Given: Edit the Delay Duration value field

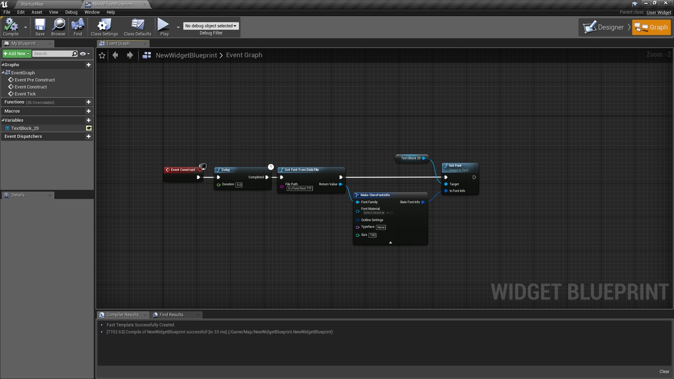Looking at the screenshot, I should click(239, 185).
